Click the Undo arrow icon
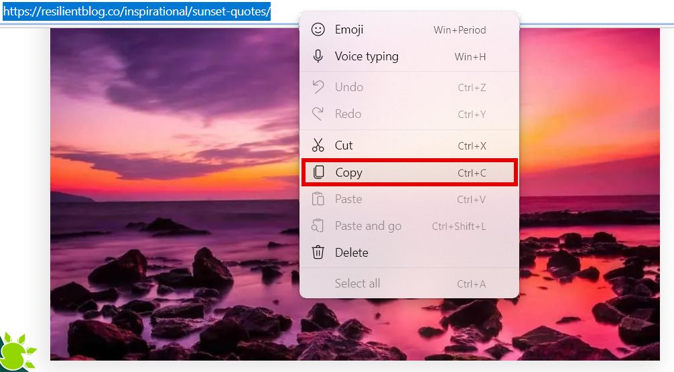Viewport: 674px width, 372px height. 318,87
